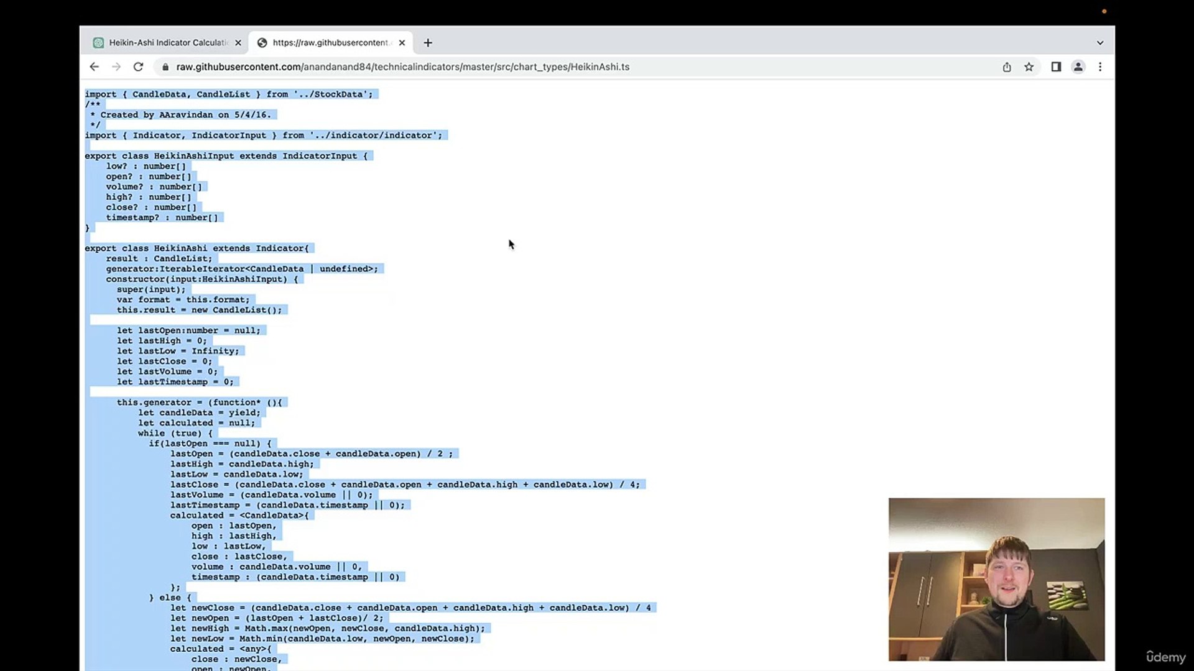Bookmark this page using the star icon
The width and height of the screenshot is (1194, 671).
pyautogui.click(x=1029, y=66)
